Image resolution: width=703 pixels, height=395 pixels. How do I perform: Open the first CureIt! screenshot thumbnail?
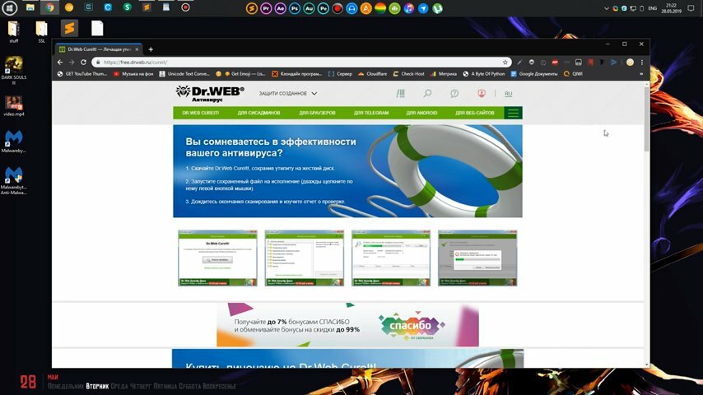(217, 258)
